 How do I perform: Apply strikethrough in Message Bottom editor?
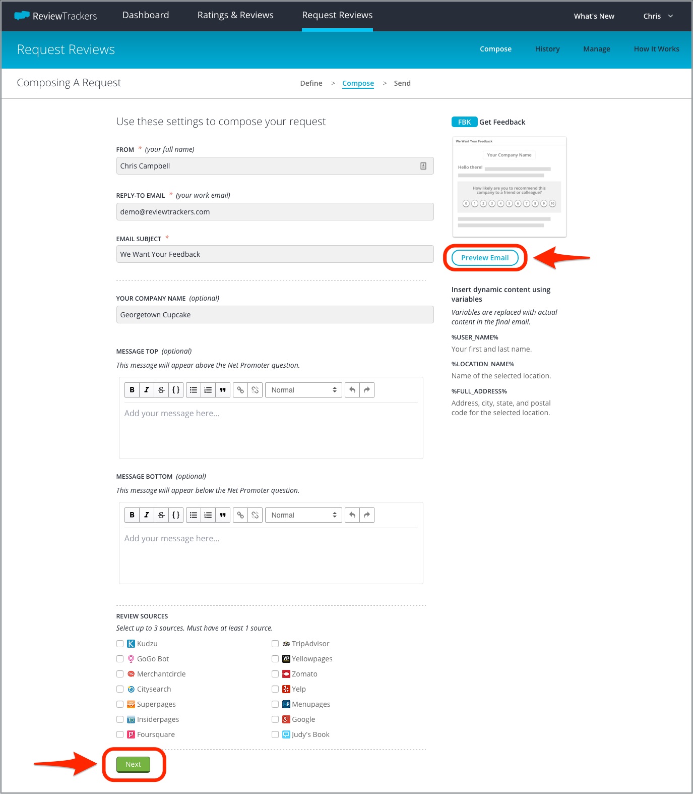tap(161, 515)
